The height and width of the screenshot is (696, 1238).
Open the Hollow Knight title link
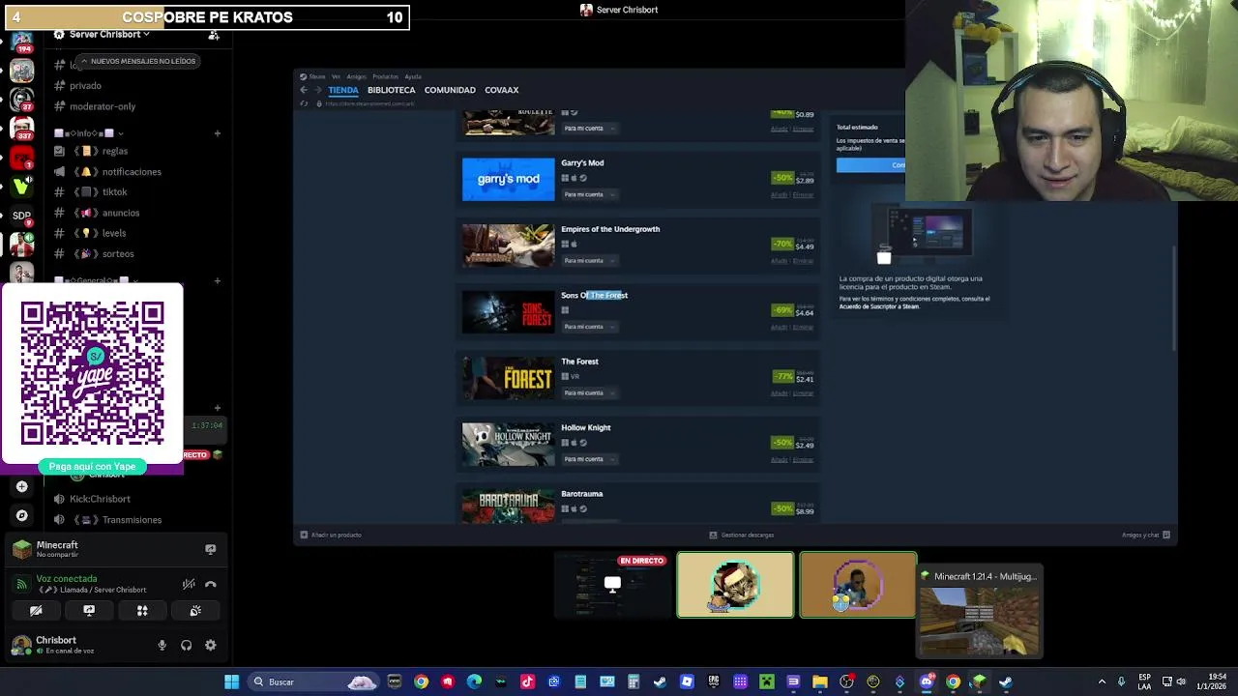pos(585,427)
